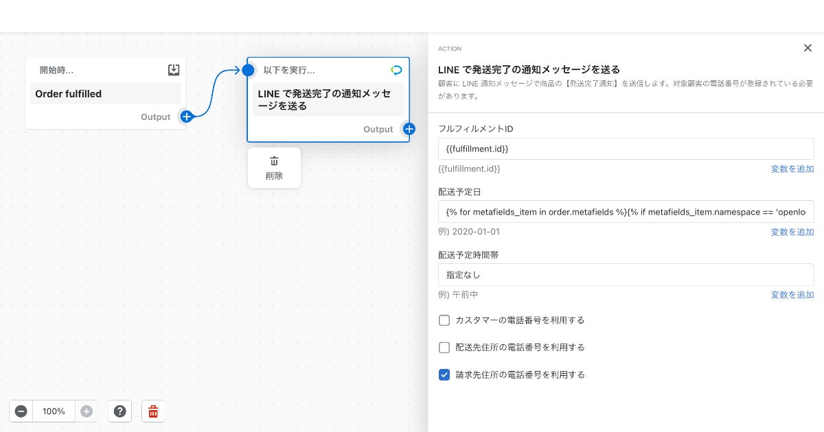Click the plus Output connector on Order fulfilled
Image resolution: width=824 pixels, height=432 pixels.
point(186,117)
